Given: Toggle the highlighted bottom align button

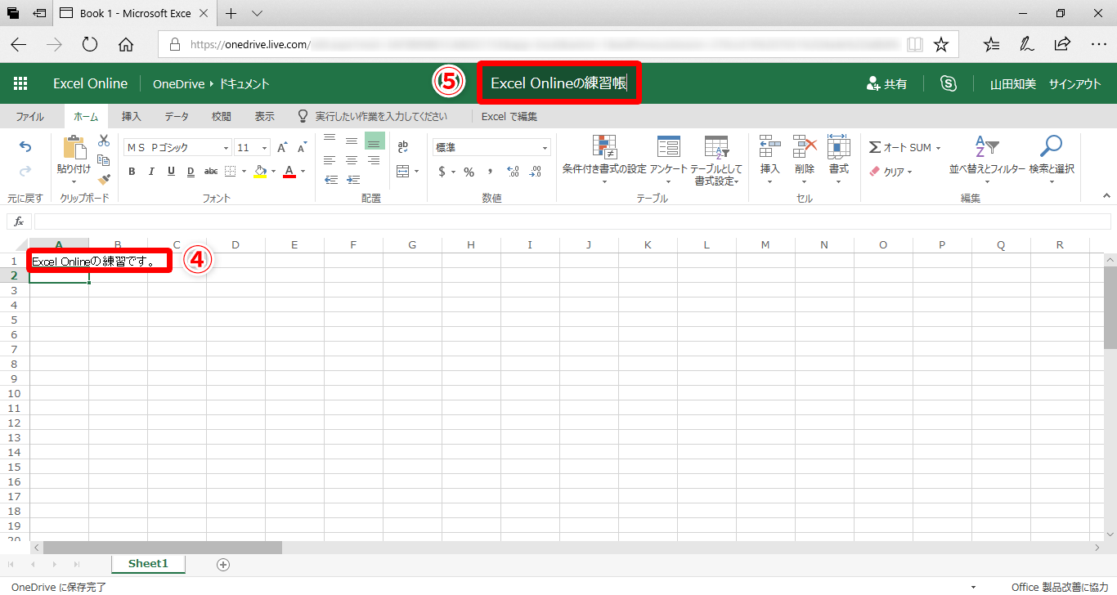Looking at the screenshot, I should pos(375,140).
